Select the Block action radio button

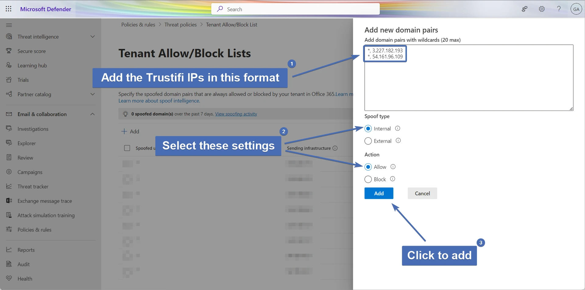click(x=368, y=179)
